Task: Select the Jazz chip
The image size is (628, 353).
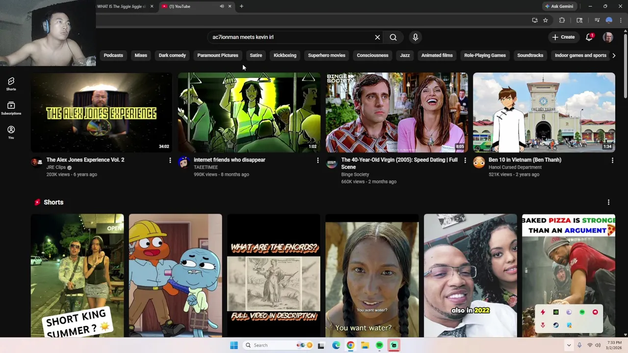Action: tap(405, 55)
